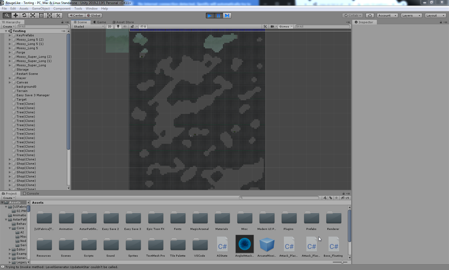
Task: Select the Scale tool
Action: tap(33, 16)
